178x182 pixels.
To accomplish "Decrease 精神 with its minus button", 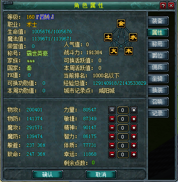I will click(112, 128).
